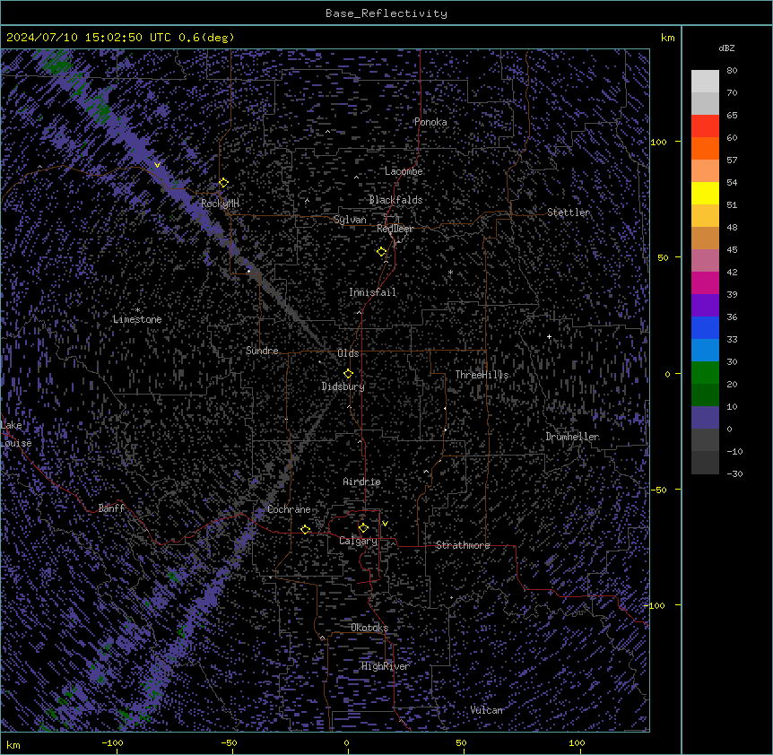Click the Calgary city label
Image resolution: width=773 pixels, height=755 pixels.
[359, 541]
